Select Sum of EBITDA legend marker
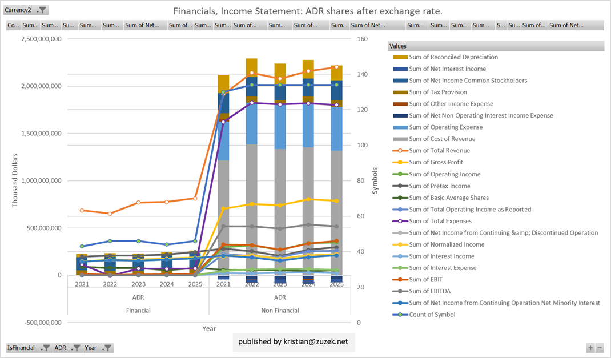The image size is (611, 358). [400, 291]
